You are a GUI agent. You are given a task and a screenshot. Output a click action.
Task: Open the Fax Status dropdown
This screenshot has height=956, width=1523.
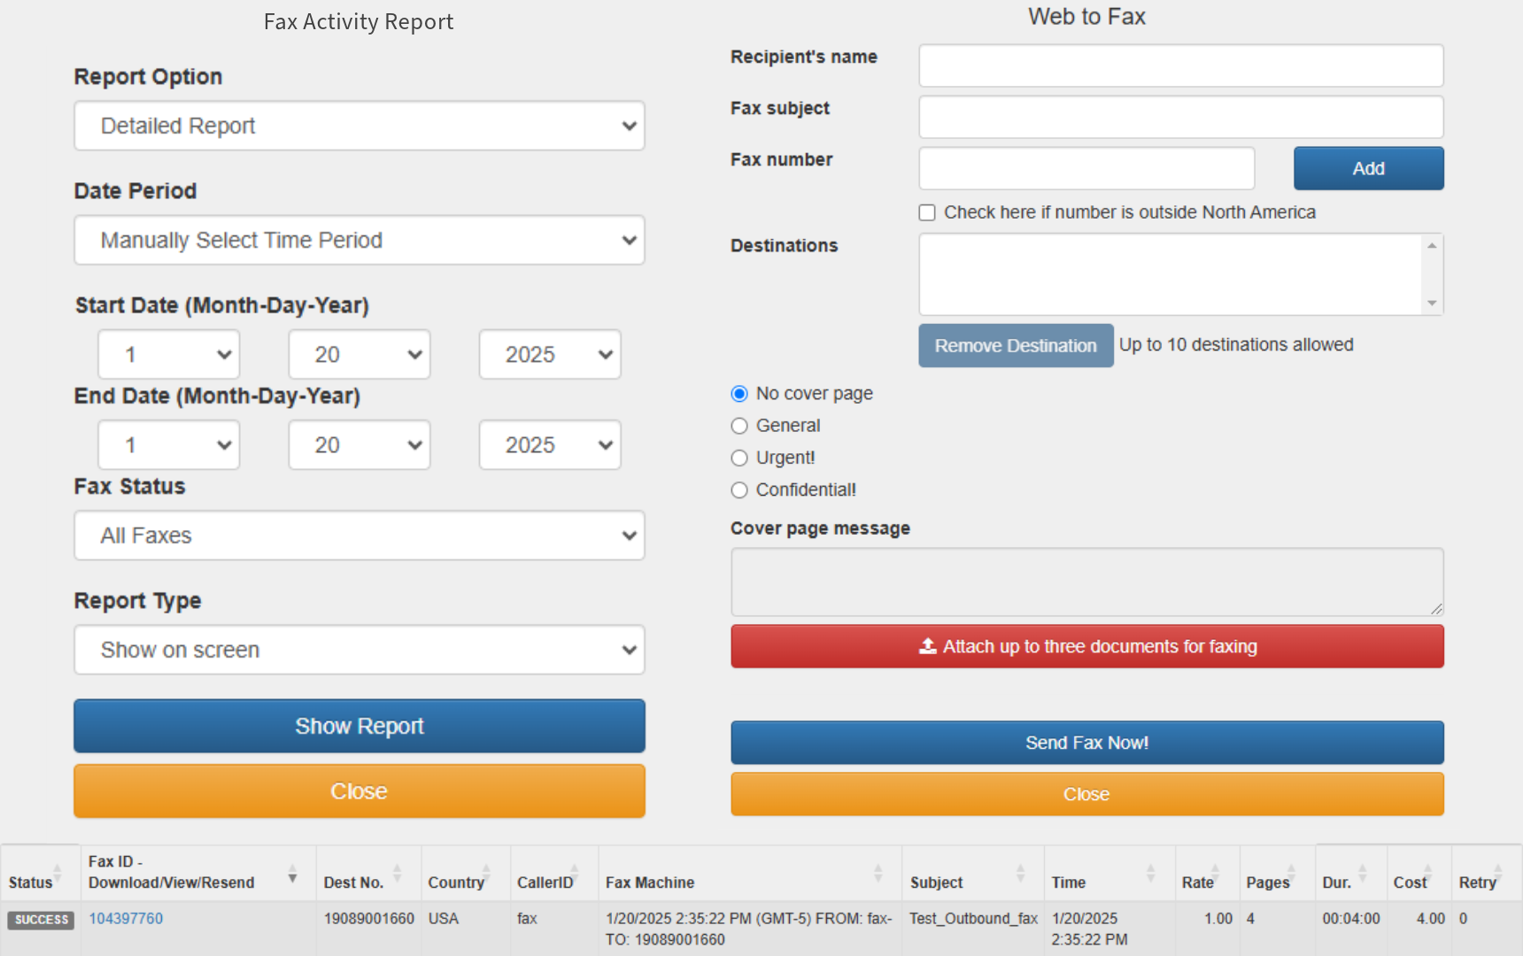pyautogui.click(x=359, y=536)
